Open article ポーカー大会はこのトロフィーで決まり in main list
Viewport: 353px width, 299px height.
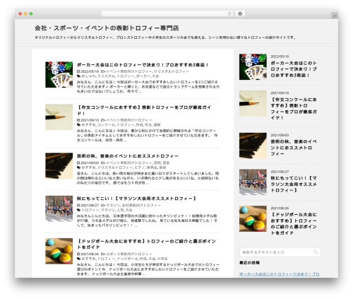[x=143, y=65]
